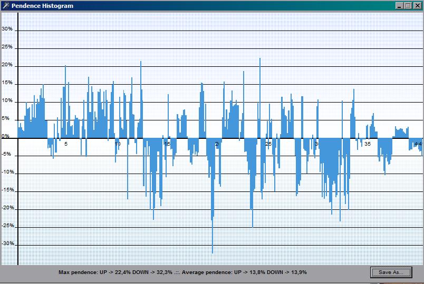Click the tallest upward bar's peak above 20%
The image size is (424, 284).
pyautogui.click(x=260, y=59)
